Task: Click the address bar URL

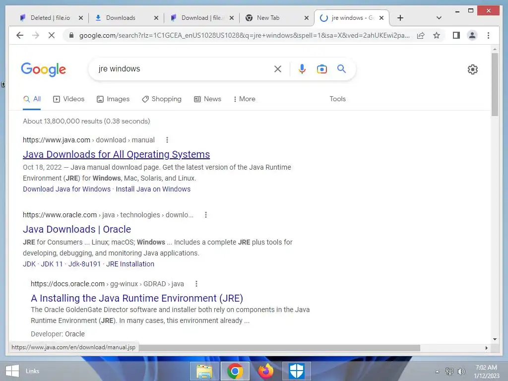Action: tap(244, 35)
